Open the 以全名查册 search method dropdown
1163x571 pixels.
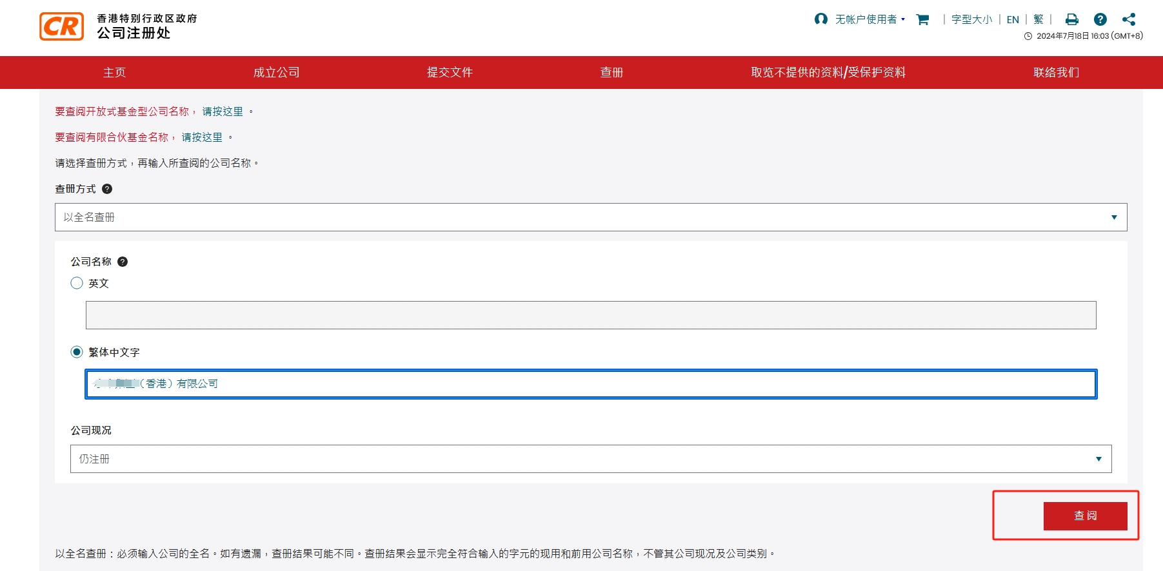click(590, 217)
